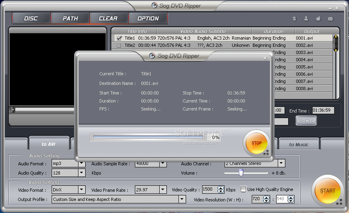Open the Video Format dropdown
This screenshot has height=213, width=349.
click(82, 190)
